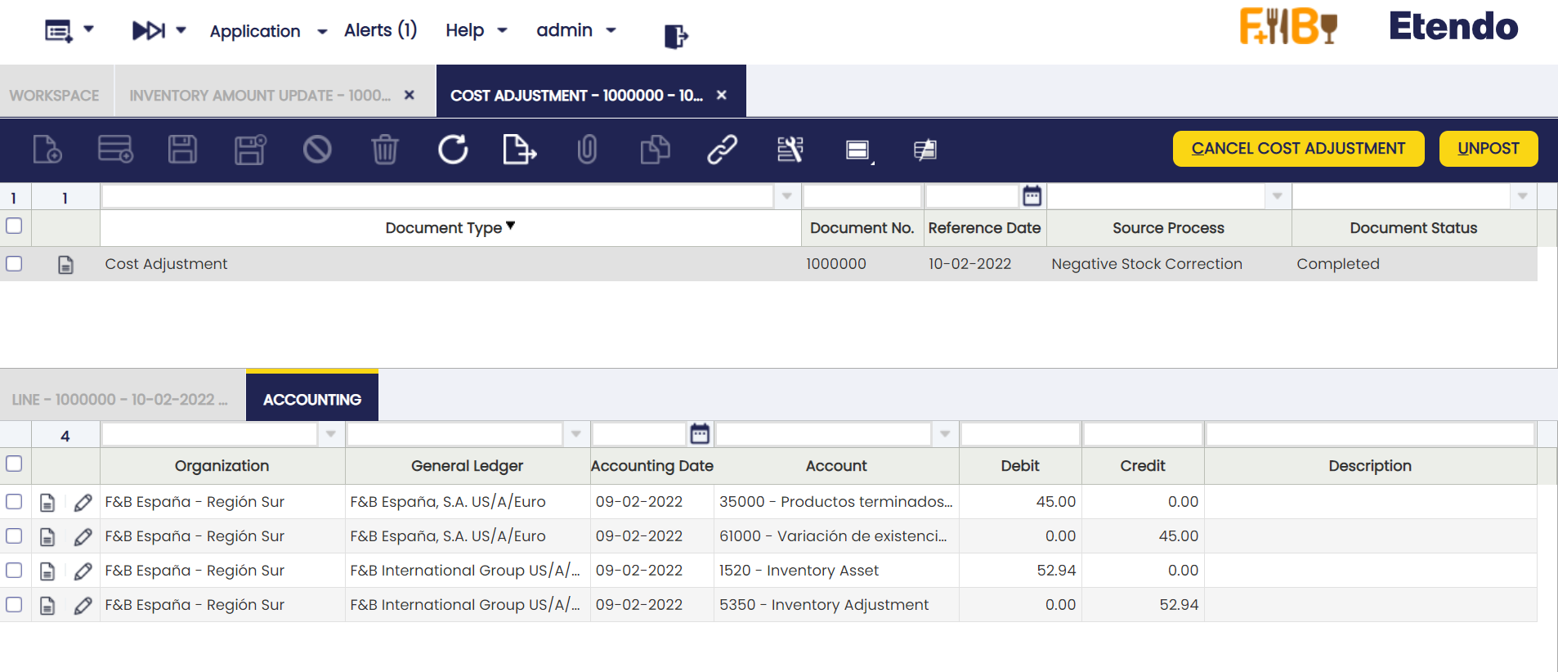
Task: Click the Unpost button
Action: pos(1488,149)
